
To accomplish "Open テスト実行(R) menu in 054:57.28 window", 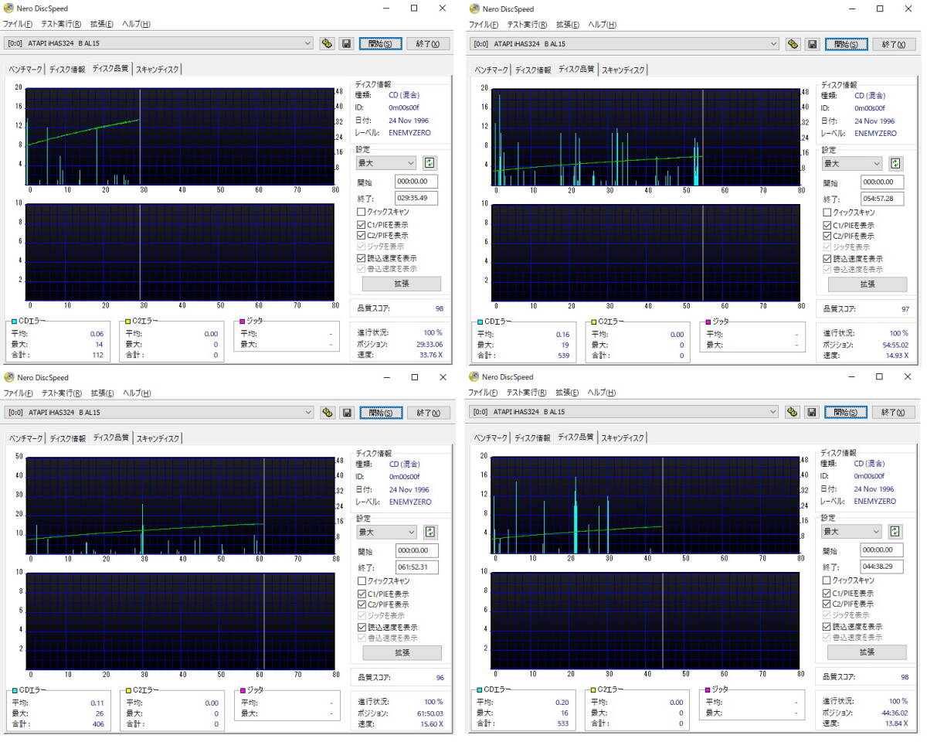I will click(527, 25).
